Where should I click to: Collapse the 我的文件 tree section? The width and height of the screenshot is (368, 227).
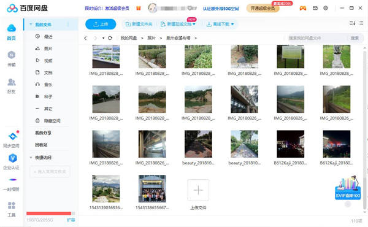[31, 25]
